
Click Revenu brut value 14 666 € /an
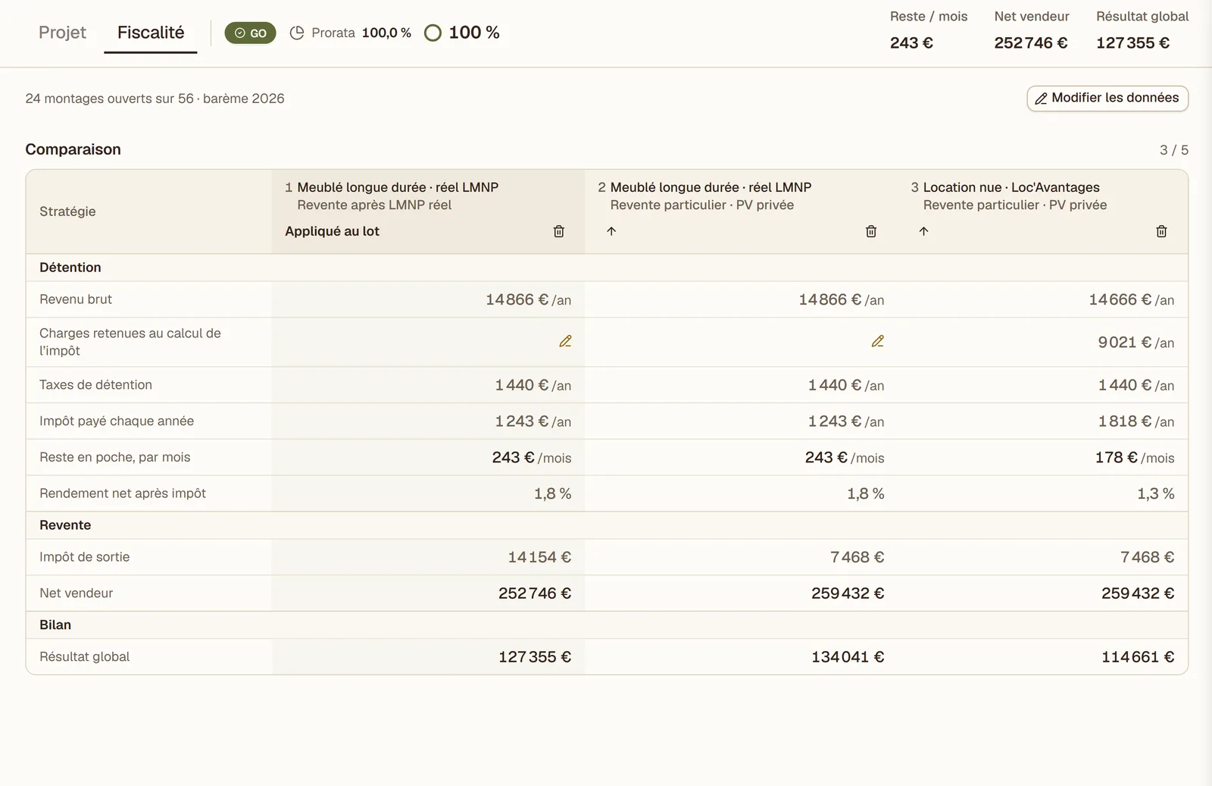(x=1132, y=299)
